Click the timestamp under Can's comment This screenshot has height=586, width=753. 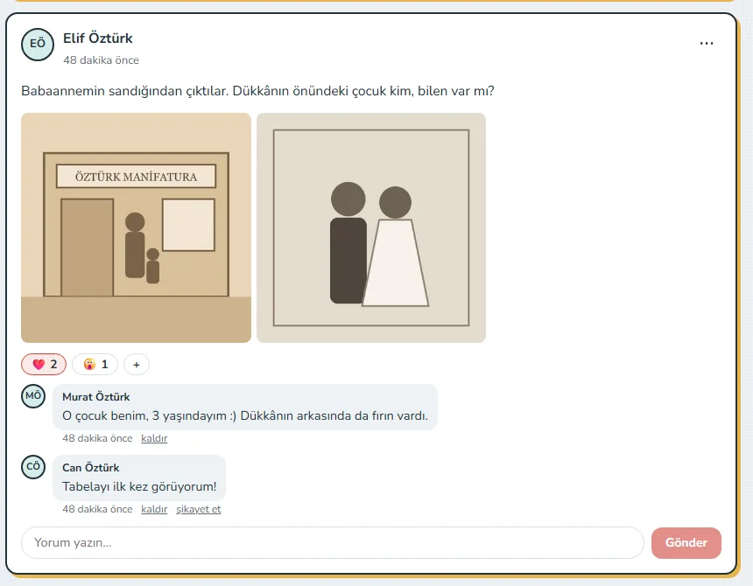97,509
